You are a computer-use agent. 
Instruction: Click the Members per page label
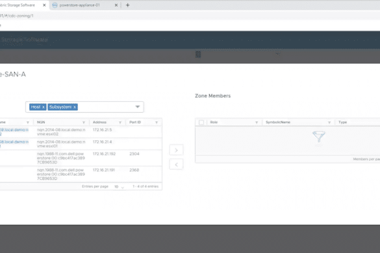[366, 159]
